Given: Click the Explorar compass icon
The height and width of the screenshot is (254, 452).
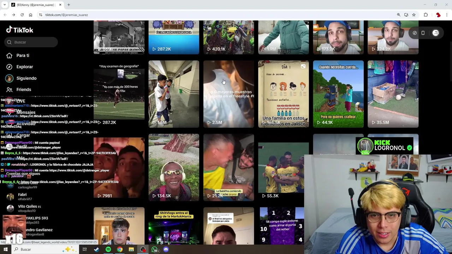Looking at the screenshot, I should click(9, 67).
